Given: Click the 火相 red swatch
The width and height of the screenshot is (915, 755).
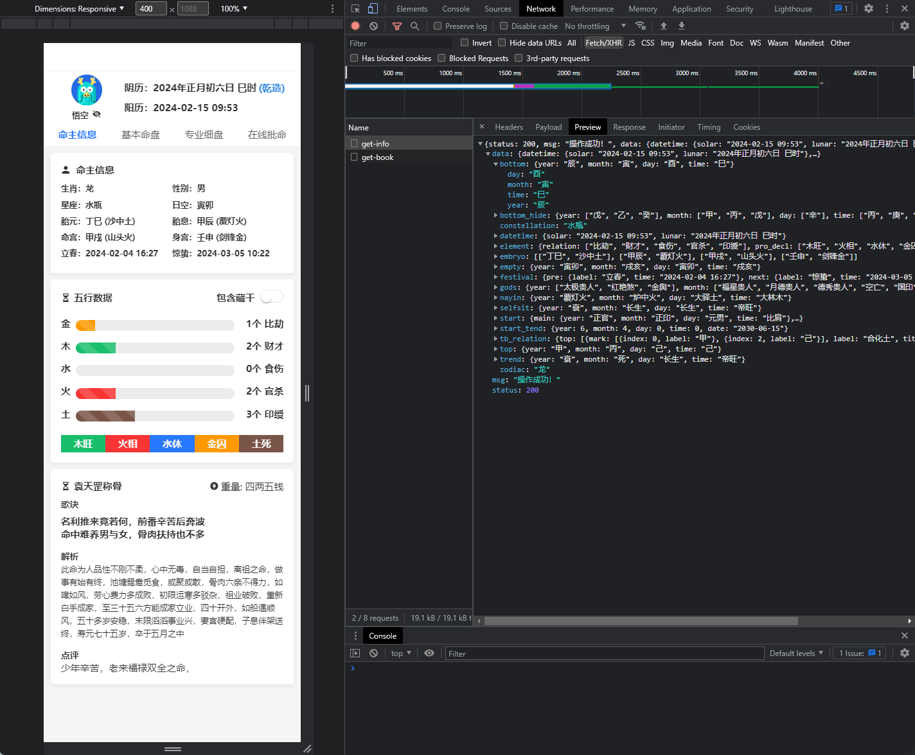Looking at the screenshot, I should point(128,443).
